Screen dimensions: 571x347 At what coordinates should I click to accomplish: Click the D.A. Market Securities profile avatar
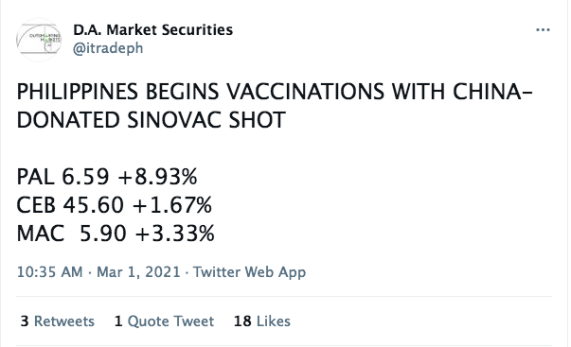point(39,40)
